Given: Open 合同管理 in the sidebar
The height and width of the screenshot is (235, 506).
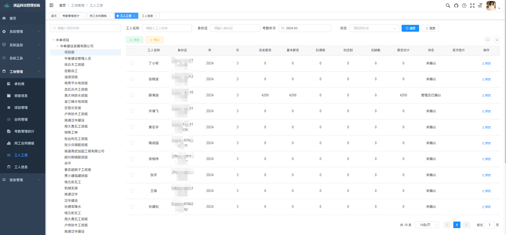Looking at the screenshot, I should (23, 119).
